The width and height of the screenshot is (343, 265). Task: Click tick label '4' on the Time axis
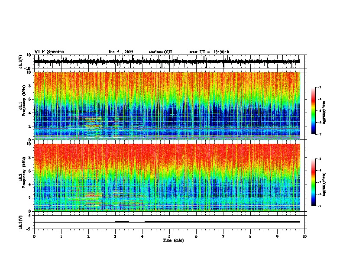tap(142, 236)
